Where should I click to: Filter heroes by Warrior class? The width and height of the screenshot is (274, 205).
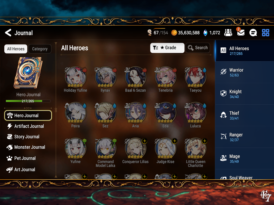(x=244, y=72)
